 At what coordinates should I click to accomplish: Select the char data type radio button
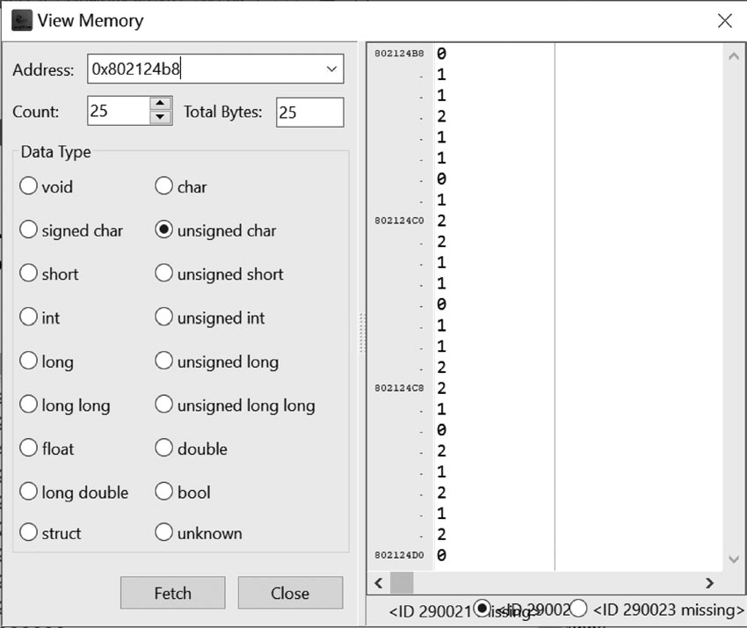(x=163, y=186)
